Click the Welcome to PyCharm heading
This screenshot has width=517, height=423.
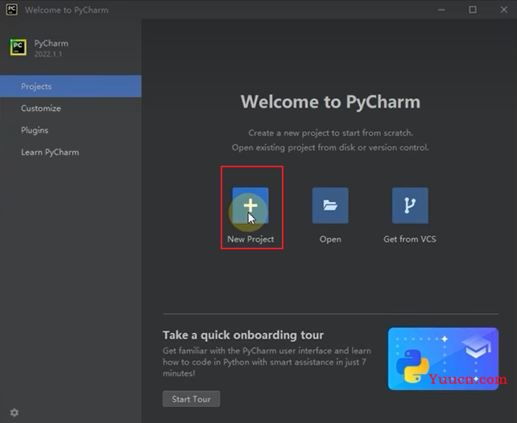coord(330,101)
